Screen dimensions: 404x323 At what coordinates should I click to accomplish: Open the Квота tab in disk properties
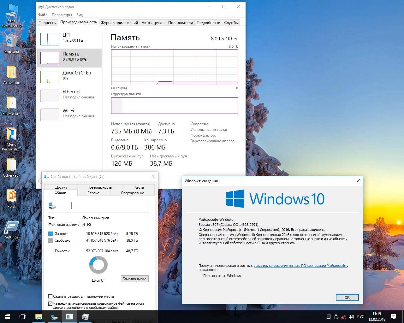[x=139, y=187]
